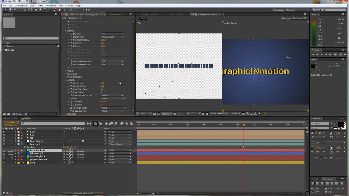Select the Clone Stamp tool
The width and height of the screenshot is (349, 196).
(x=55, y=10)
